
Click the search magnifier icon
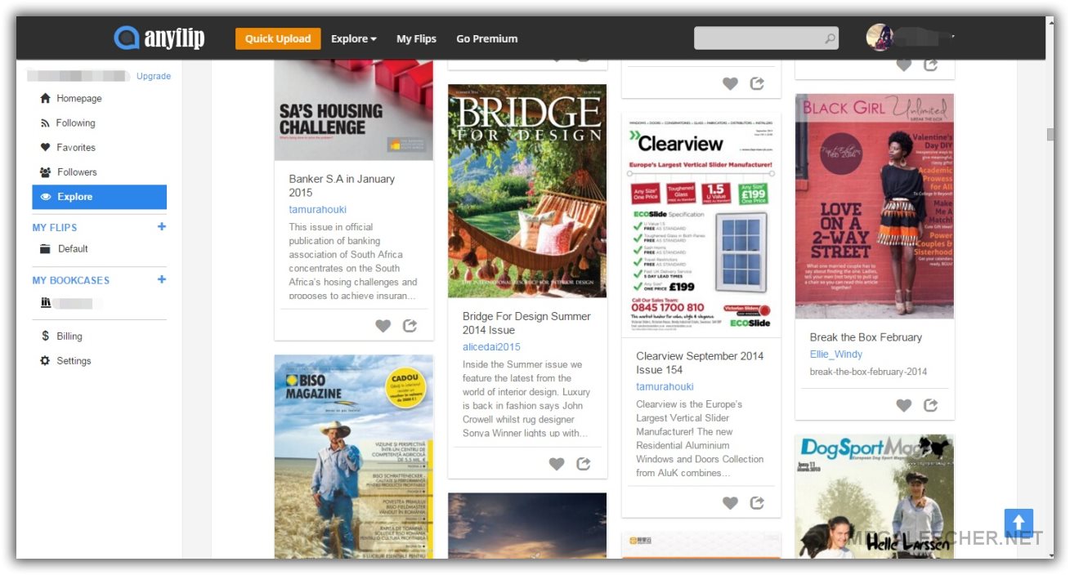[x=830, y=38]
